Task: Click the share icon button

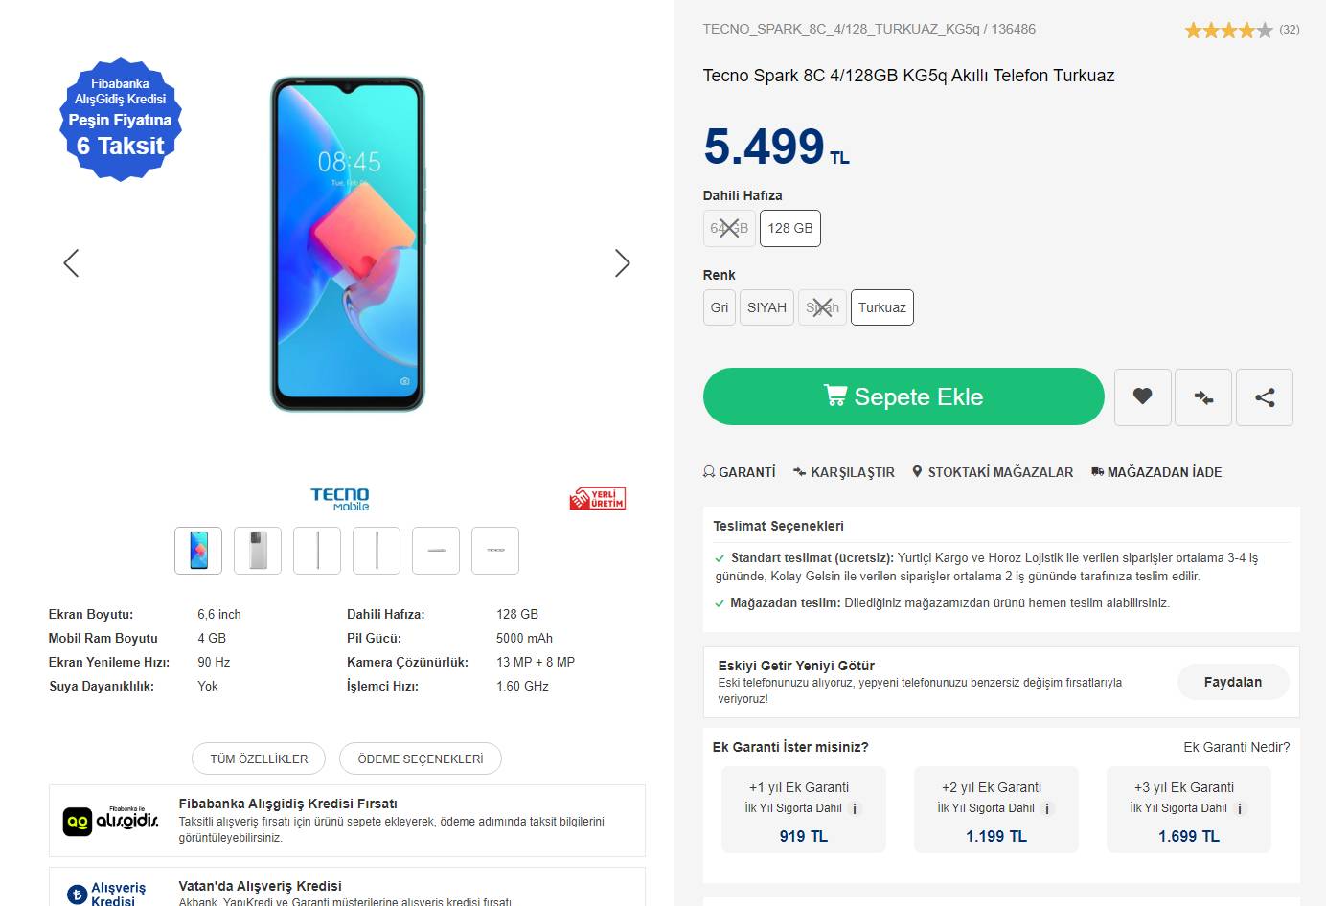Action: pos(1265,396)
